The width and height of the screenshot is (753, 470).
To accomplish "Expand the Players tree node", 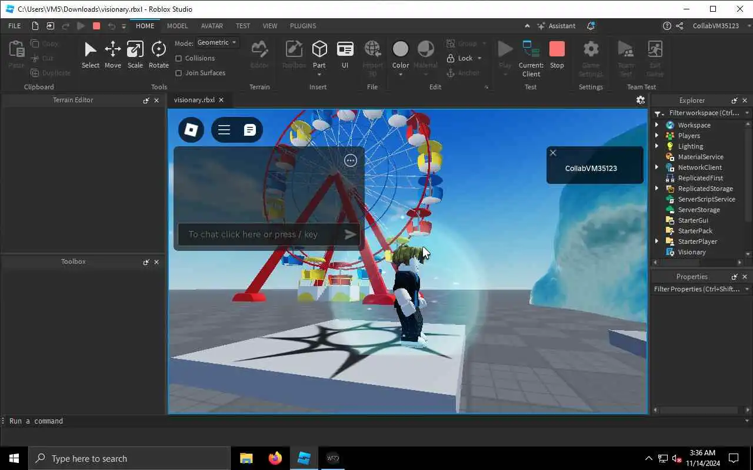I will pos(657,136).
